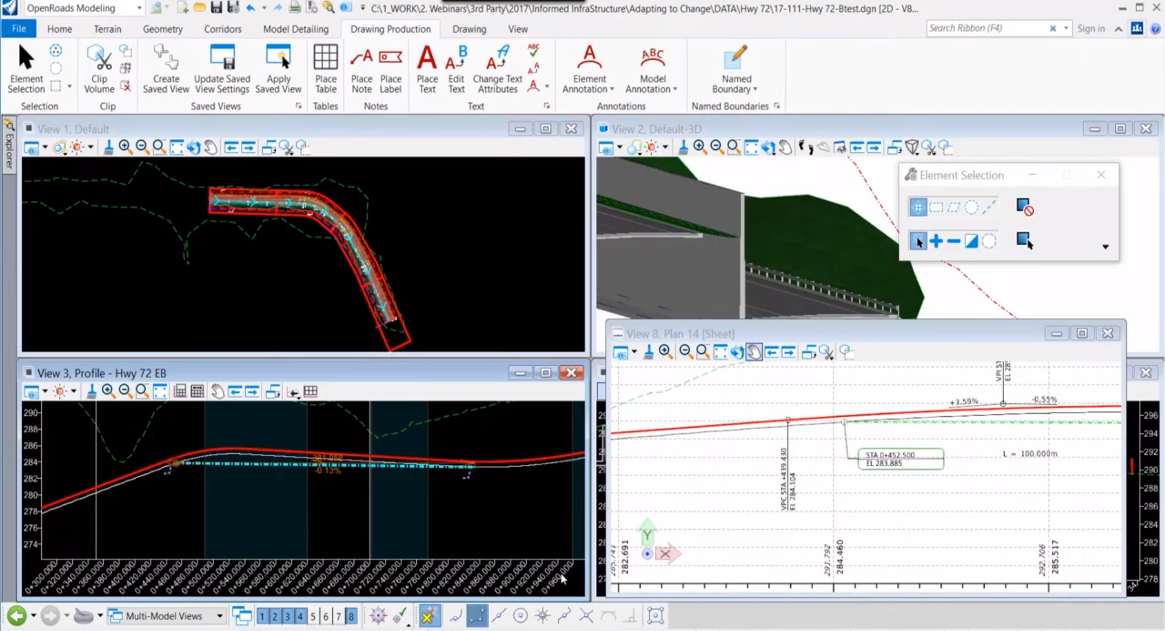Toggle view 5 button in view group
Image resolution: width=1165 pixels, height=631 pixels.
313,616
